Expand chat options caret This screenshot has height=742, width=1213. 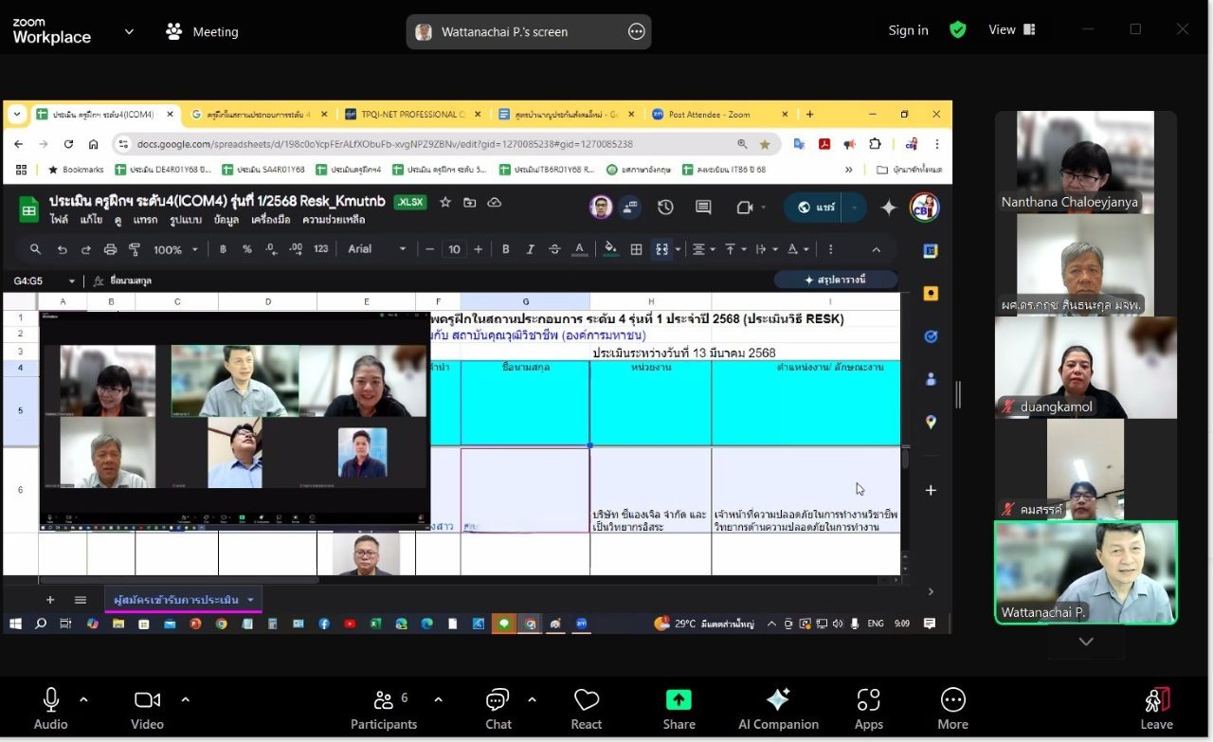532,699
